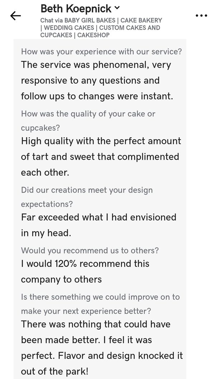Expand the chevron beside Beth Koepnick

[x=117, y=8]
